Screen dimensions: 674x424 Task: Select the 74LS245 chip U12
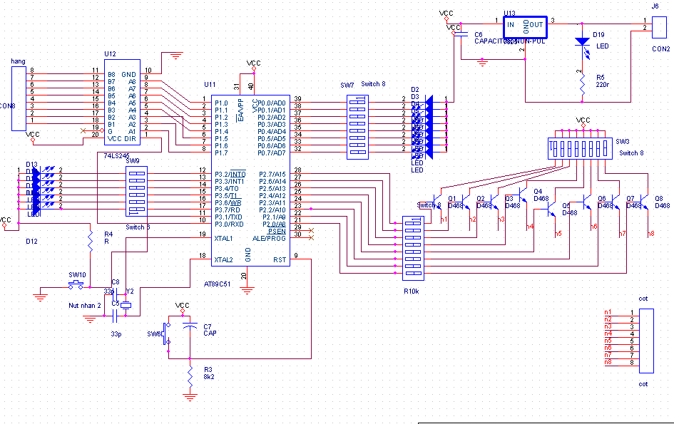[x=122, y=102]
